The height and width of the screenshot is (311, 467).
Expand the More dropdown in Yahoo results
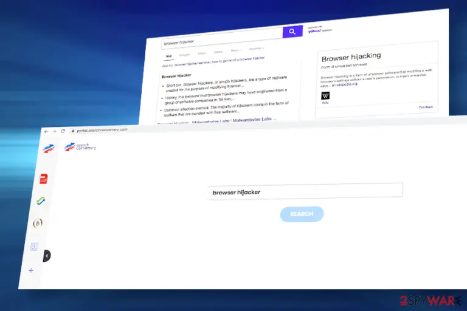(x=236, y=50)
